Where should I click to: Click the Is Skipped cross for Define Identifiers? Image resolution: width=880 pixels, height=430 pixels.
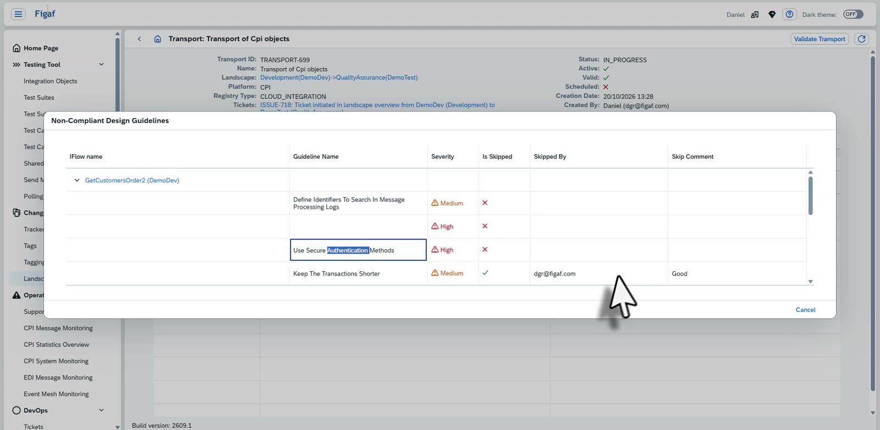(485, 203)
